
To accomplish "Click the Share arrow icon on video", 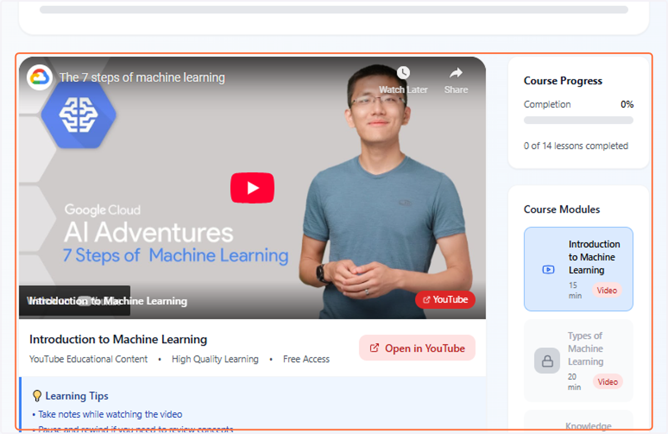I will pos(456,73).
